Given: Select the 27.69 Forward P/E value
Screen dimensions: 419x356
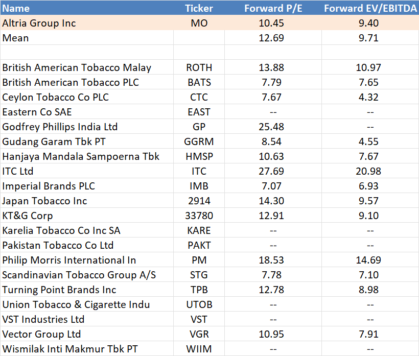Looking at the screenshot, I should click(x=273, y=171).
